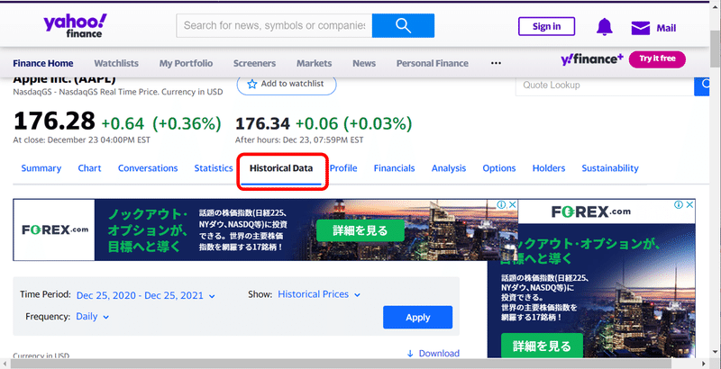Switch to the Chart tab
The height and width of the screenshot is (369, 721).
coord(89,168)
